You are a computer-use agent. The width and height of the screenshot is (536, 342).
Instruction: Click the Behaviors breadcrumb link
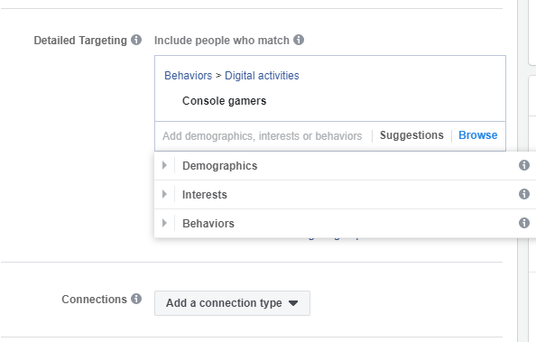click(x=188, y=76)
